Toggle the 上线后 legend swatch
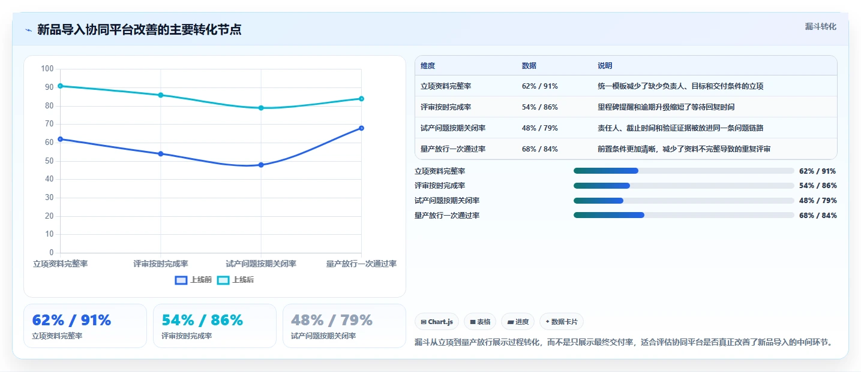The height and width of the screenshot is (372, 861). [x=223, y=280]
